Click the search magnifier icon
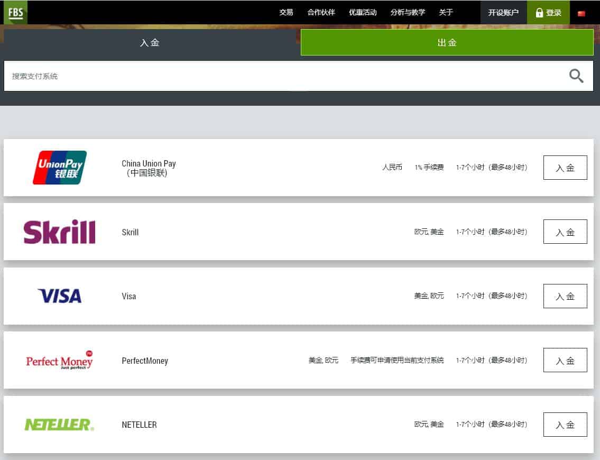 click(x=576, y=76)
